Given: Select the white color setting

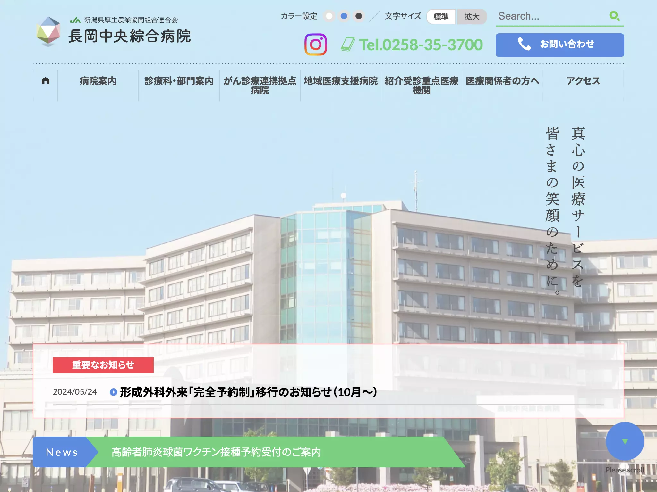Looking at the screenshot, I should (x=329, y=16).
